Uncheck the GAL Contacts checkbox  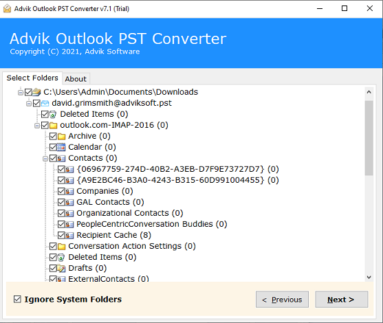[x=61, y=203]
